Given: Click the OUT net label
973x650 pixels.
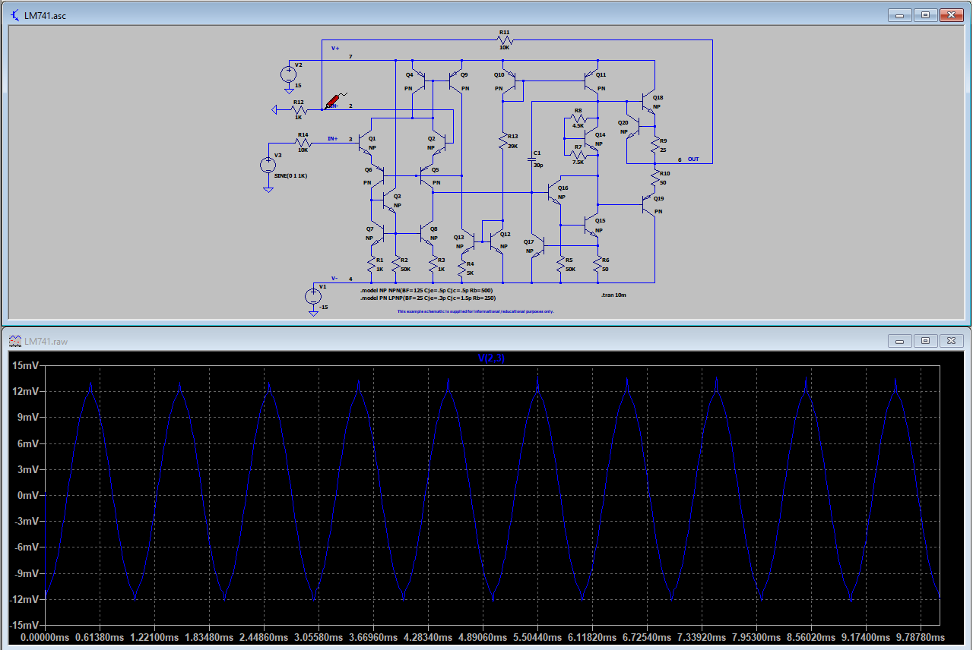Looking at the screenshot, I should coord(693,159).
